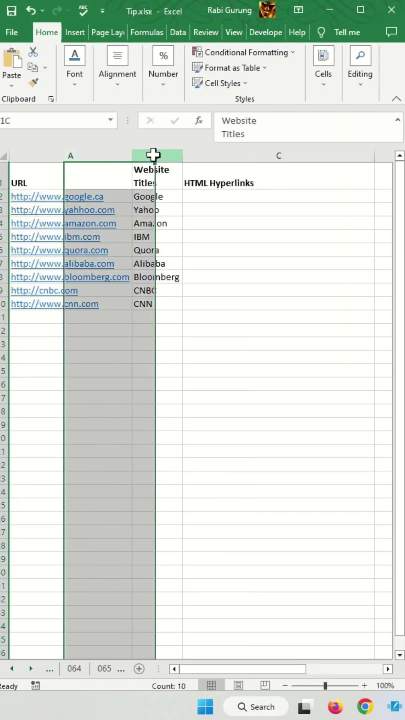Select column C header
405x720 pixels.
point(278,156)
